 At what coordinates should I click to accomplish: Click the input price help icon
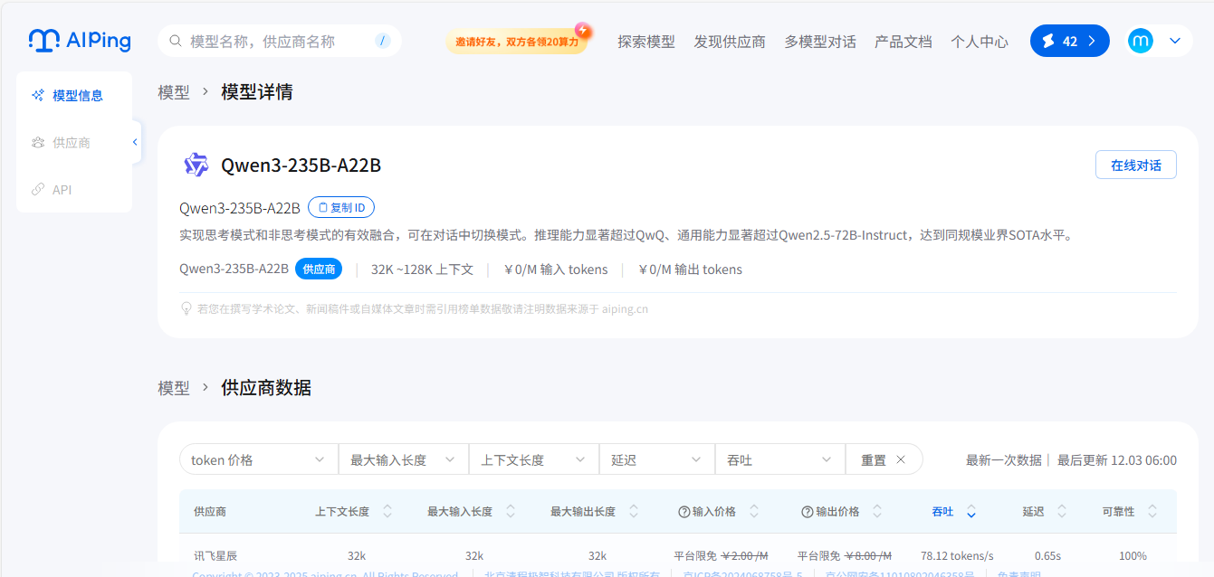click(x=684, y=512)
